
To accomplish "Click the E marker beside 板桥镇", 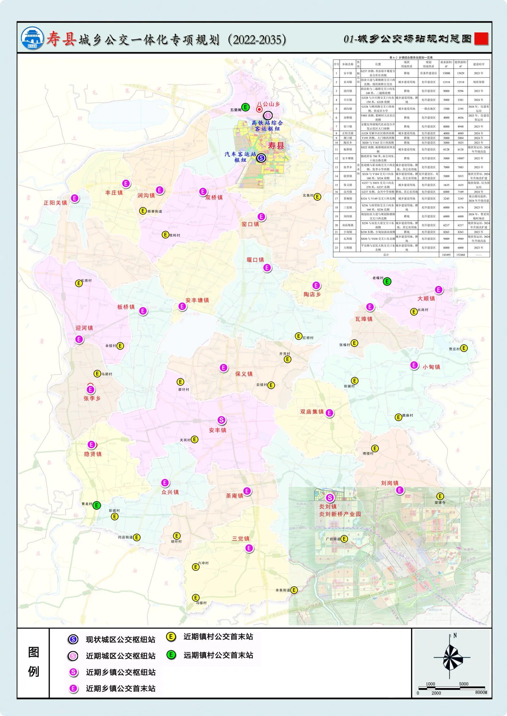I will point(143,311).
